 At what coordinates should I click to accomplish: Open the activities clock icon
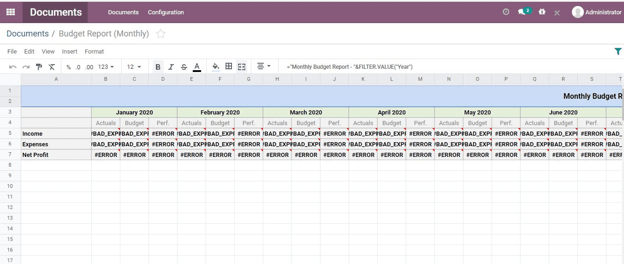point(506,12)
